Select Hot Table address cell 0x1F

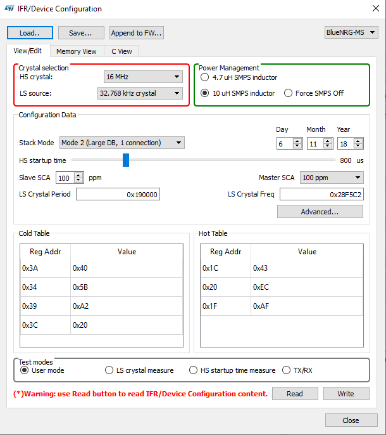(226, 306)
